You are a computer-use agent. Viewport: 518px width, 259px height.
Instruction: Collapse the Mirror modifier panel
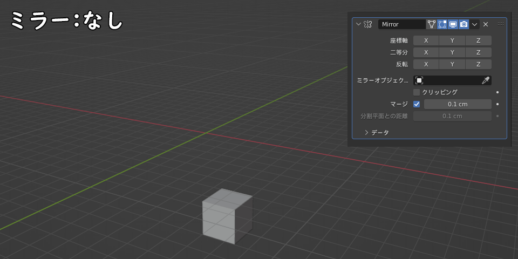358,24
